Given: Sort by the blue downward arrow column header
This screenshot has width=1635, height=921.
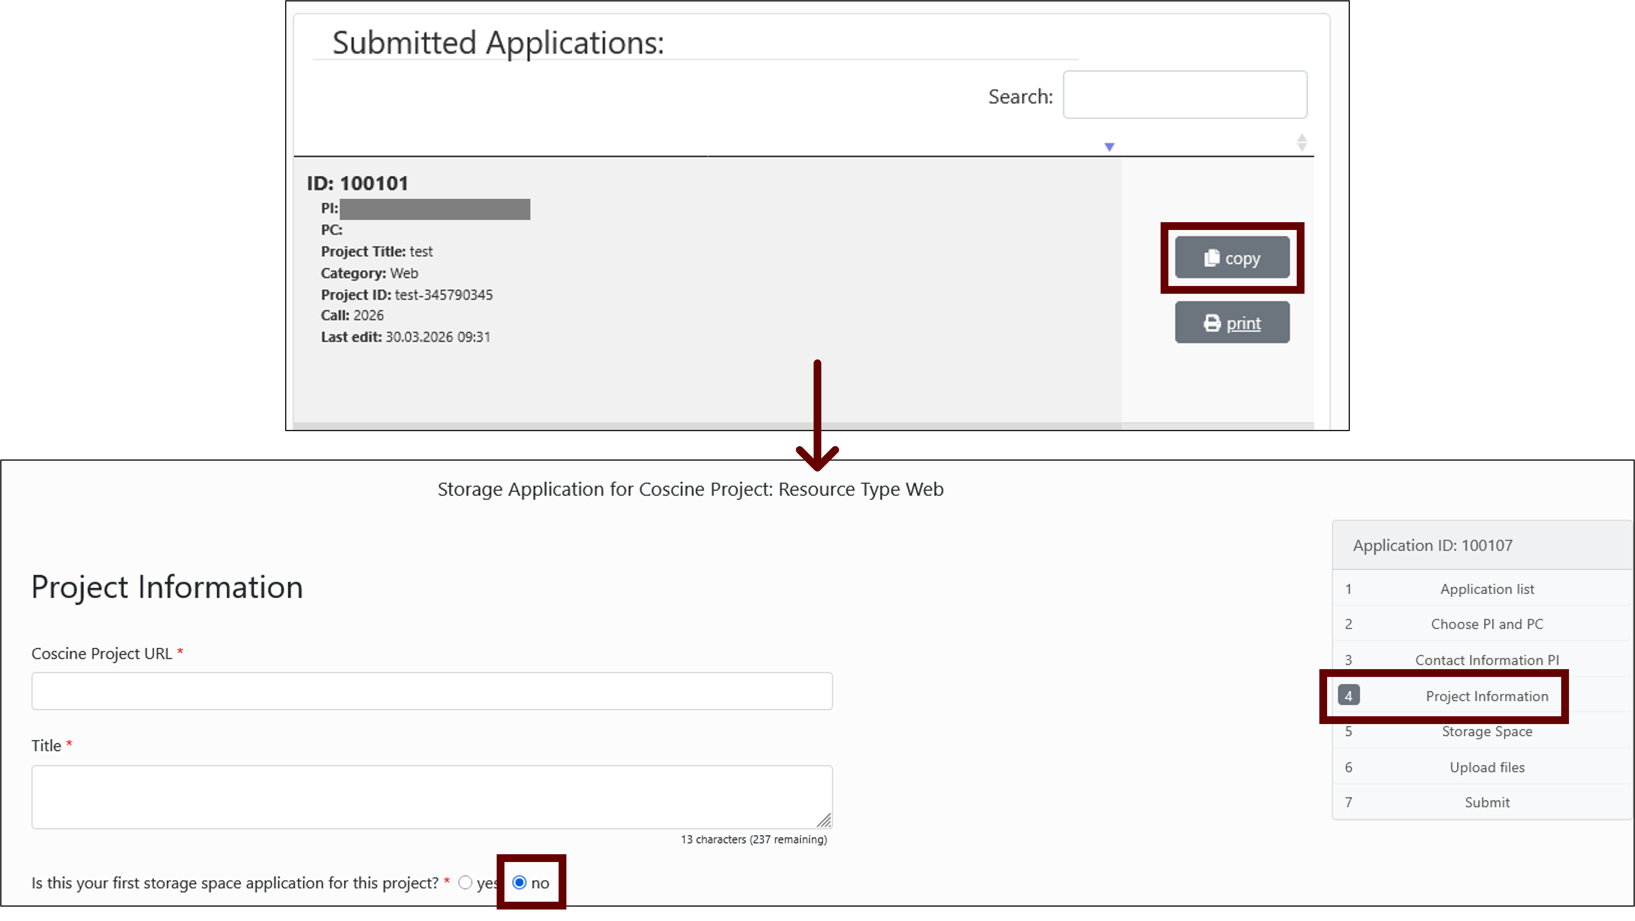Looking at the screenshot, I should pyautogui.click(x=1109, y=147).
